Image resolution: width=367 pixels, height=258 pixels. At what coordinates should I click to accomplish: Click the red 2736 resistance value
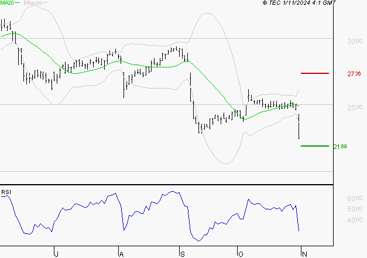coord(354,74)
